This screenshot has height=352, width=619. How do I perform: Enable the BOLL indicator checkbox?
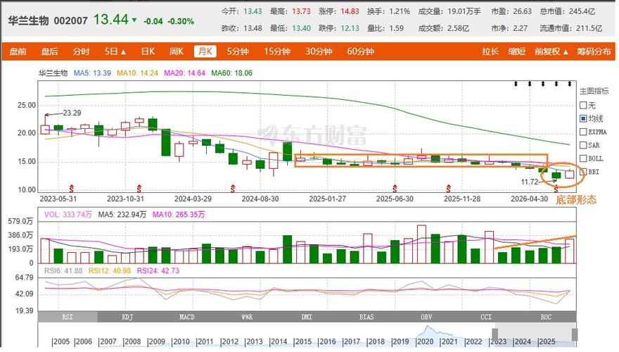[x=583, y=158]
